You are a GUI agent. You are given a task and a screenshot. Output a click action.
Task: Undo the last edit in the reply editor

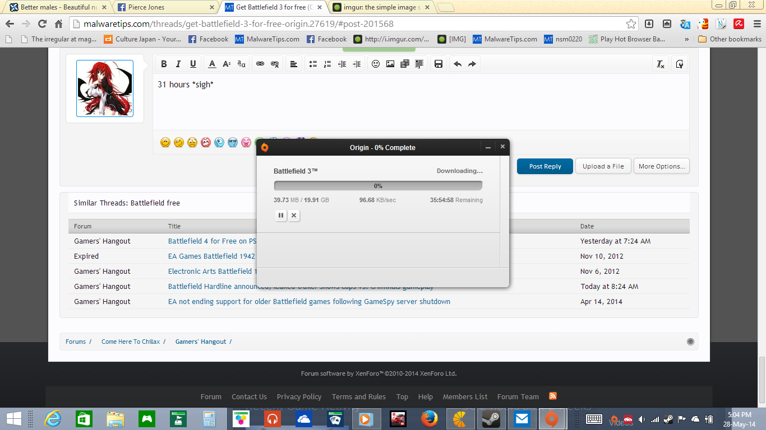tap(458, 64)
